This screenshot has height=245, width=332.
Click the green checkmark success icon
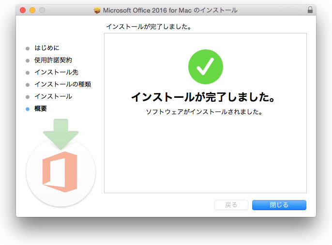click(x=206, y=67)
